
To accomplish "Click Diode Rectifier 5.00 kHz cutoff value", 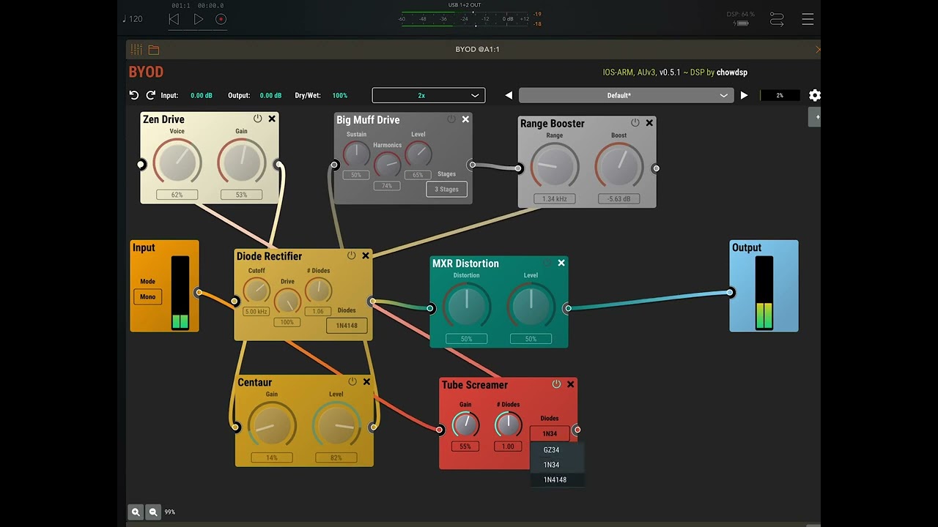I will pos(256,312).
